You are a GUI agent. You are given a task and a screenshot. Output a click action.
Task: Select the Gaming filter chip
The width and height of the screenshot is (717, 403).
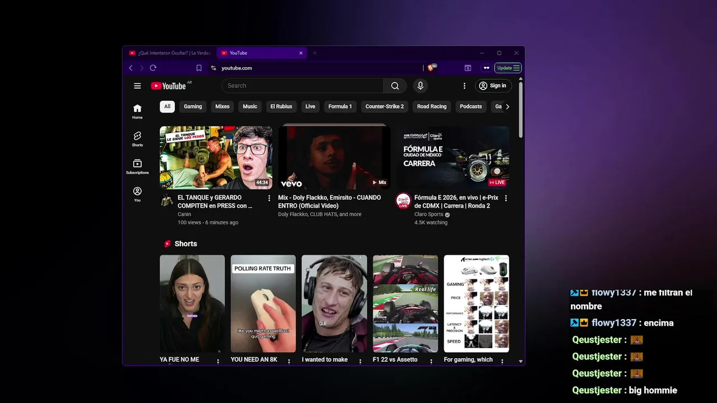point(193,106)
